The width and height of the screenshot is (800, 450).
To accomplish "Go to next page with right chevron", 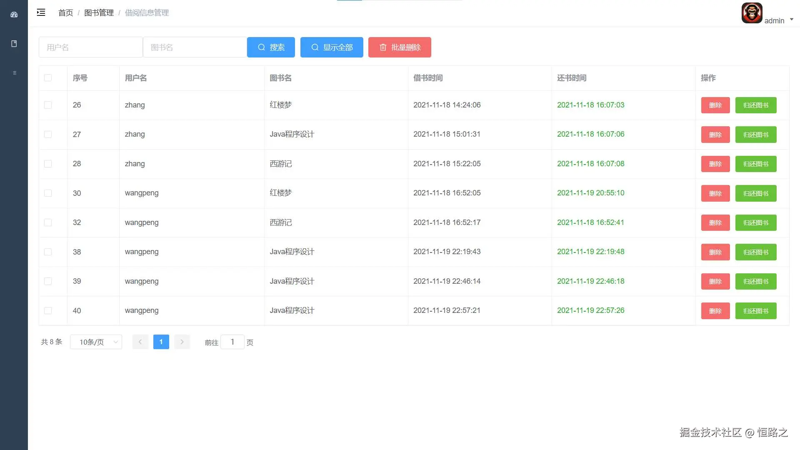I will (x=182, y=342).
